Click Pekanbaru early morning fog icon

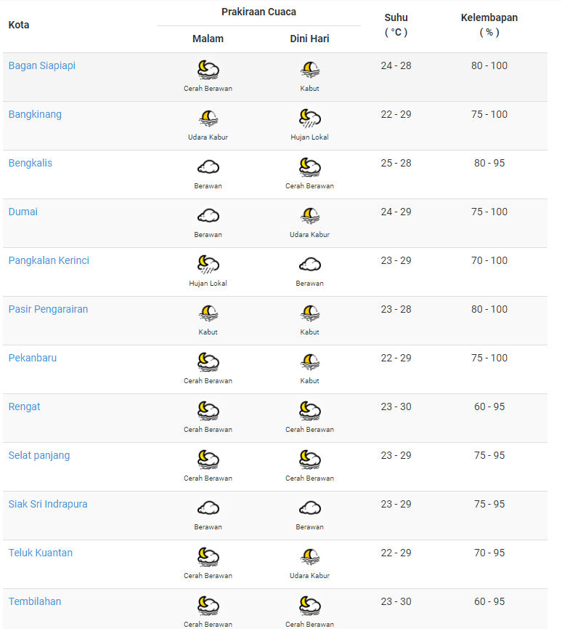point(310,362)
